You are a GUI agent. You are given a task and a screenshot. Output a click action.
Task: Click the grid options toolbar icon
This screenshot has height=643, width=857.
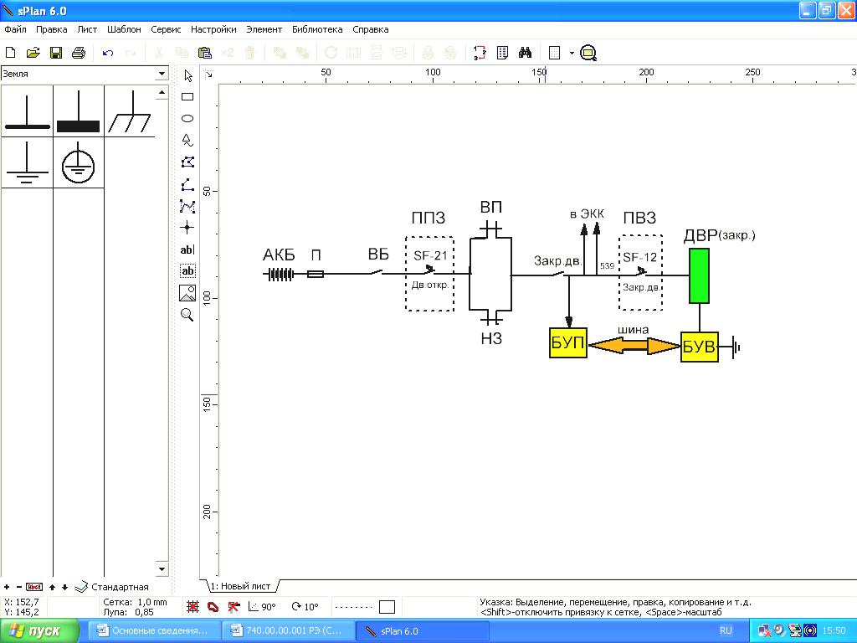click(x=554, y=53)
